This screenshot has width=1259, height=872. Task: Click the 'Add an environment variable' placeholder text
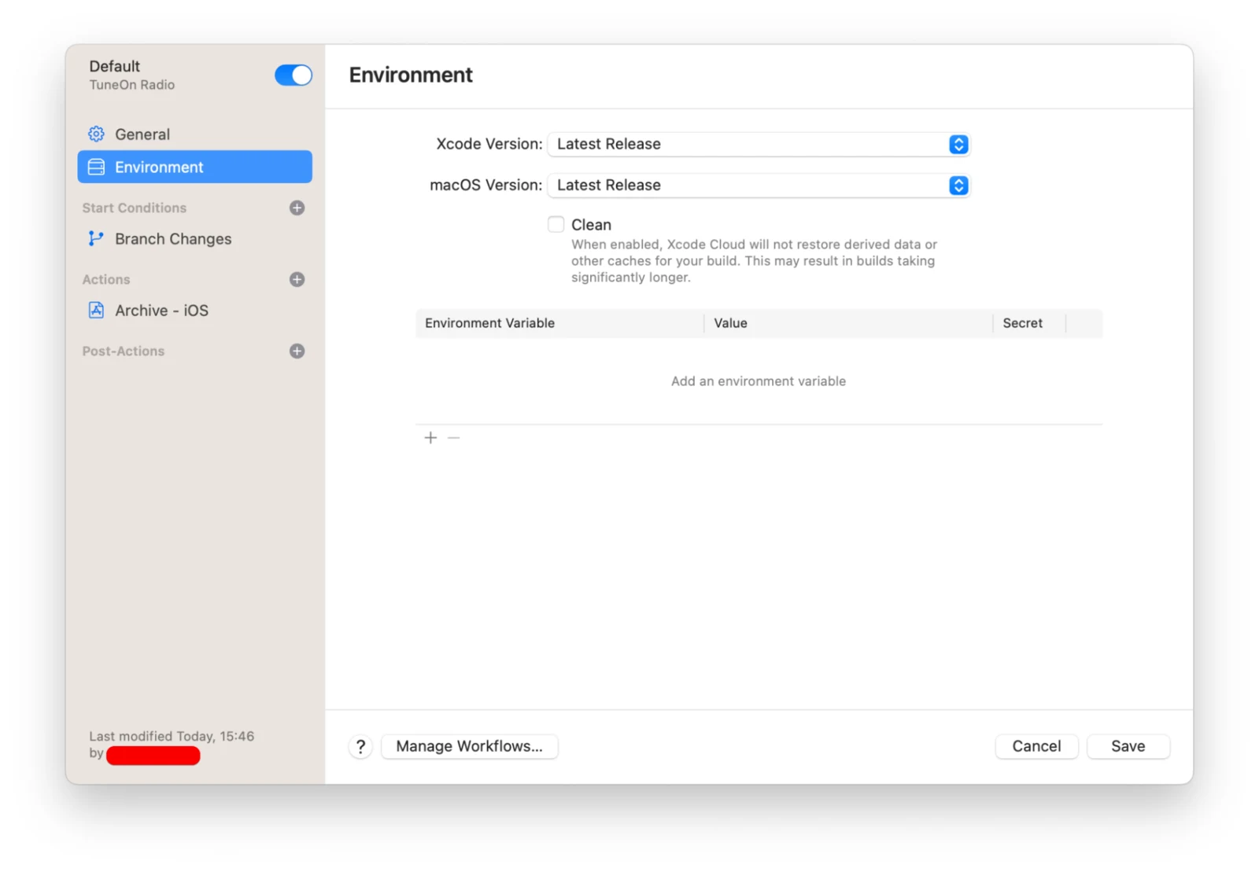pos(759,381)
